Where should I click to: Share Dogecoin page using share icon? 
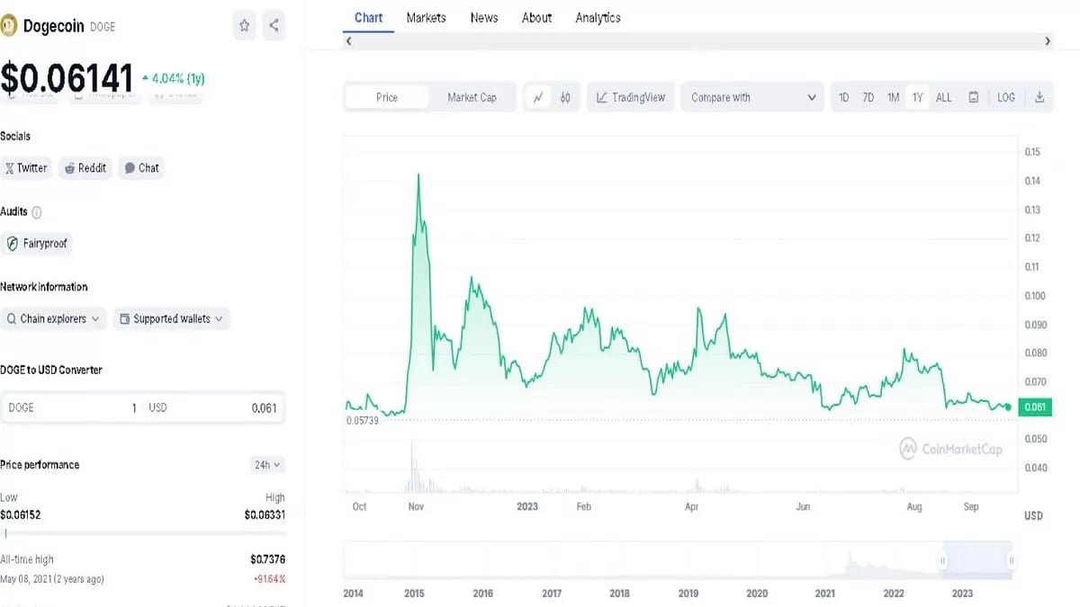[x=274, y=25]
